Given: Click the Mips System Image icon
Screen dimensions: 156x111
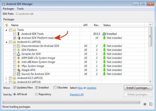Looking at the screenshot, I should click(18, 66).
